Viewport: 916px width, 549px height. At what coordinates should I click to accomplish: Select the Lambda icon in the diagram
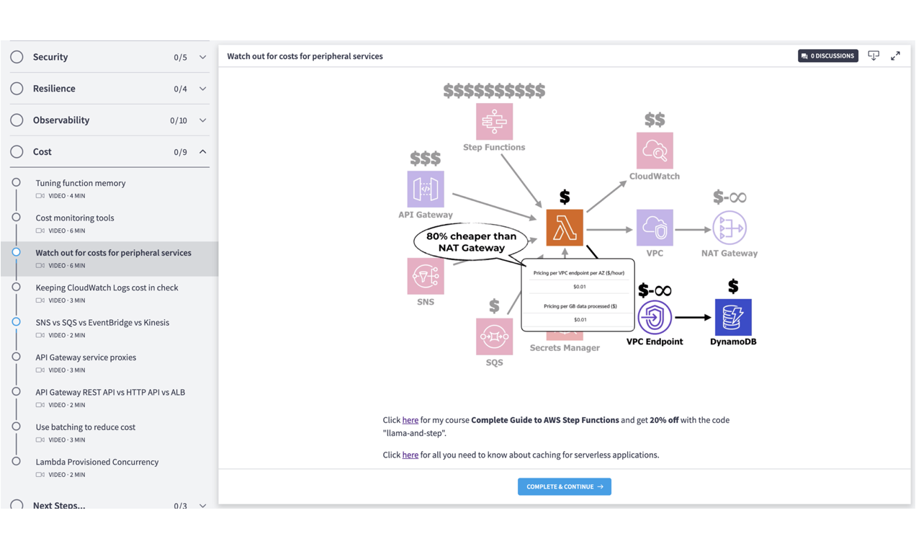(x=565, y=226)
